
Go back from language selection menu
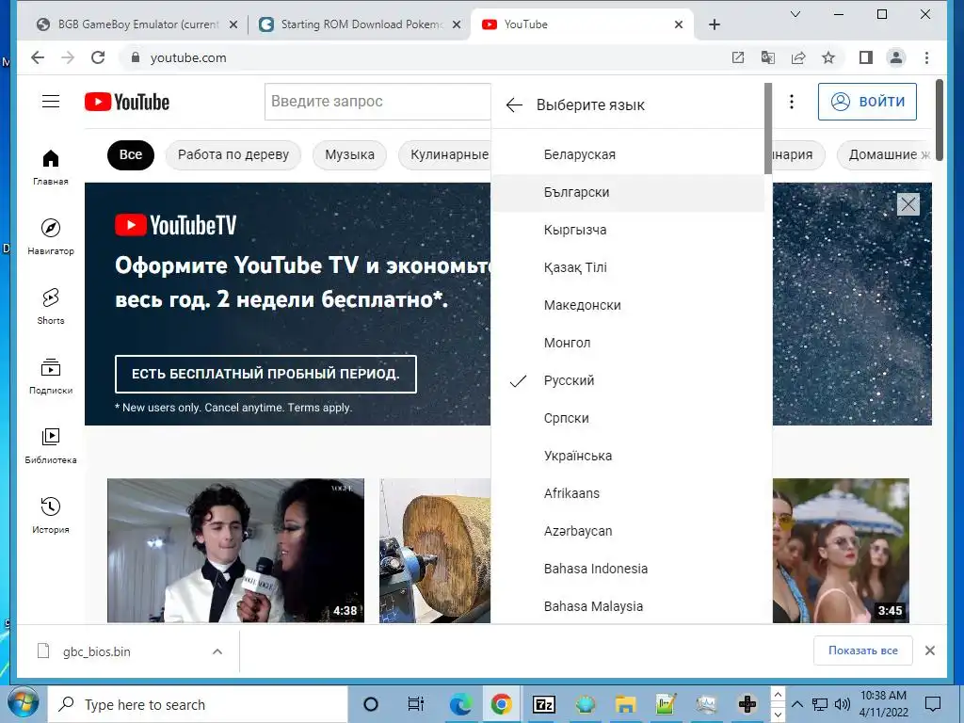tap(514, 105)
